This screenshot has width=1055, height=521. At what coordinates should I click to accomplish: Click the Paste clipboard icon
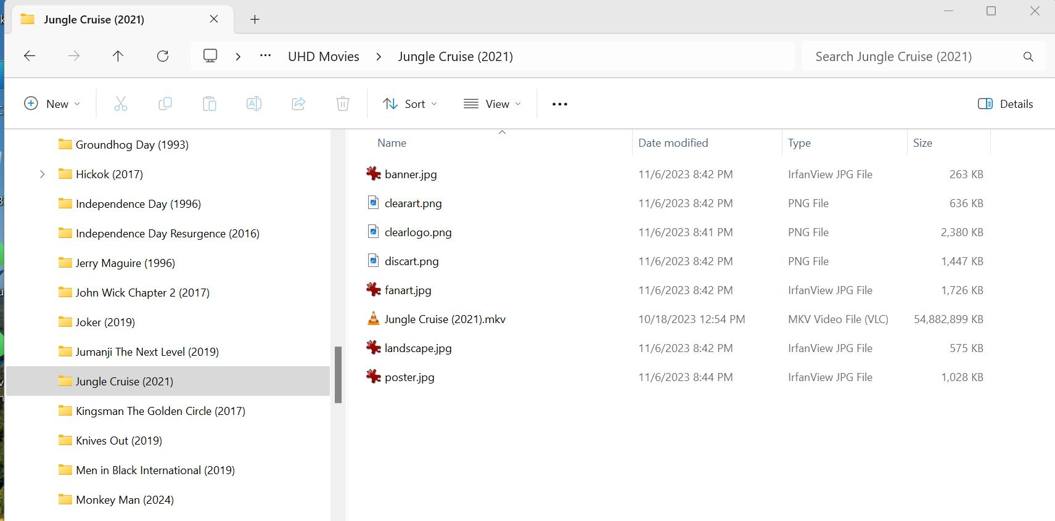[x=210, y=104]
